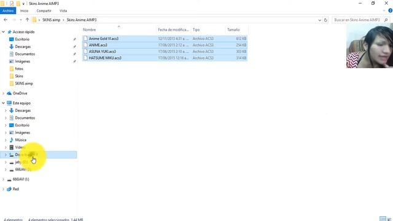Switch to the details view layout icon
The image size is (393, 221).
[383, 219]
